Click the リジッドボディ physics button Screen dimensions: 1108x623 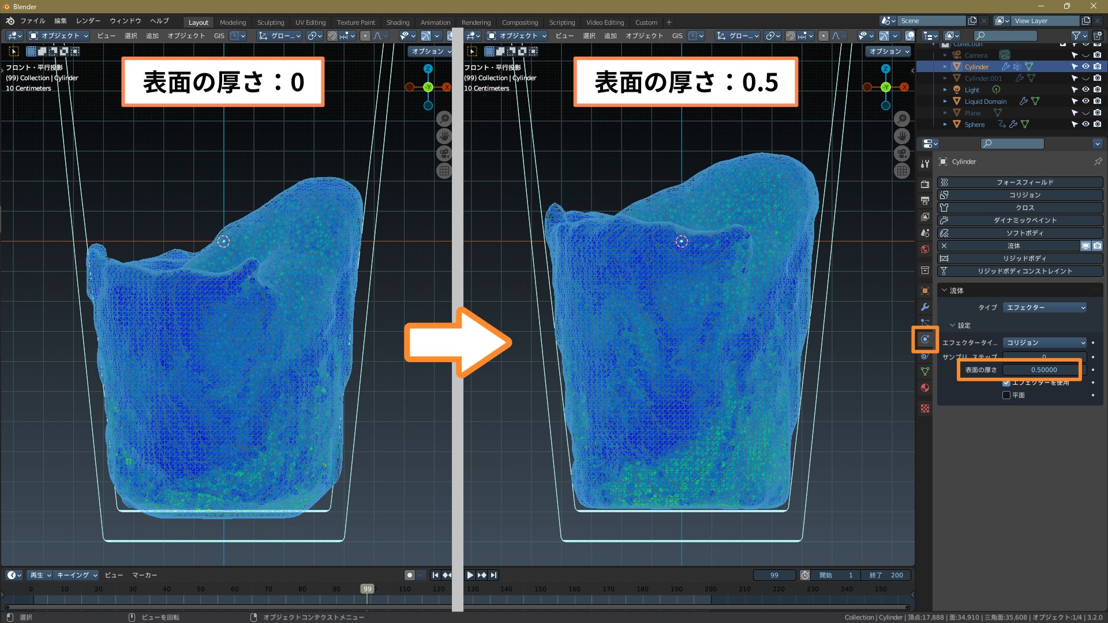[1024, 258]
